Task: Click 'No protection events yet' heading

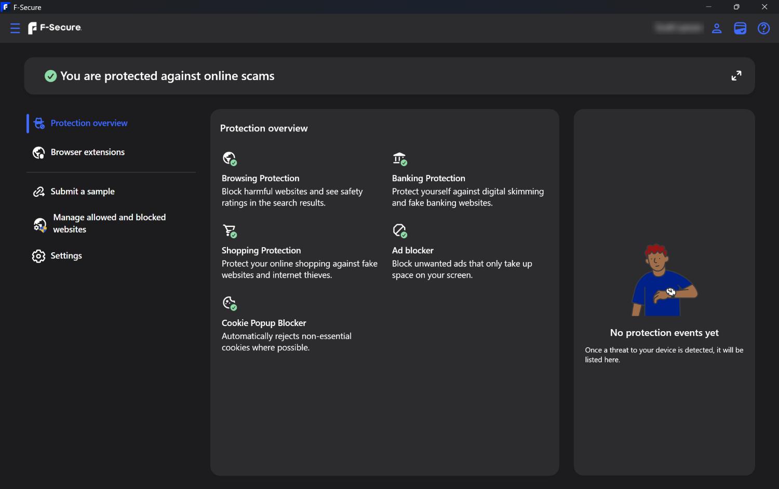Action: coord(664,333)
